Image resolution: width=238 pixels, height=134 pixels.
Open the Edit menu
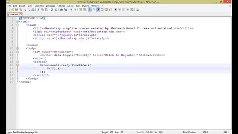coord(15,6)
